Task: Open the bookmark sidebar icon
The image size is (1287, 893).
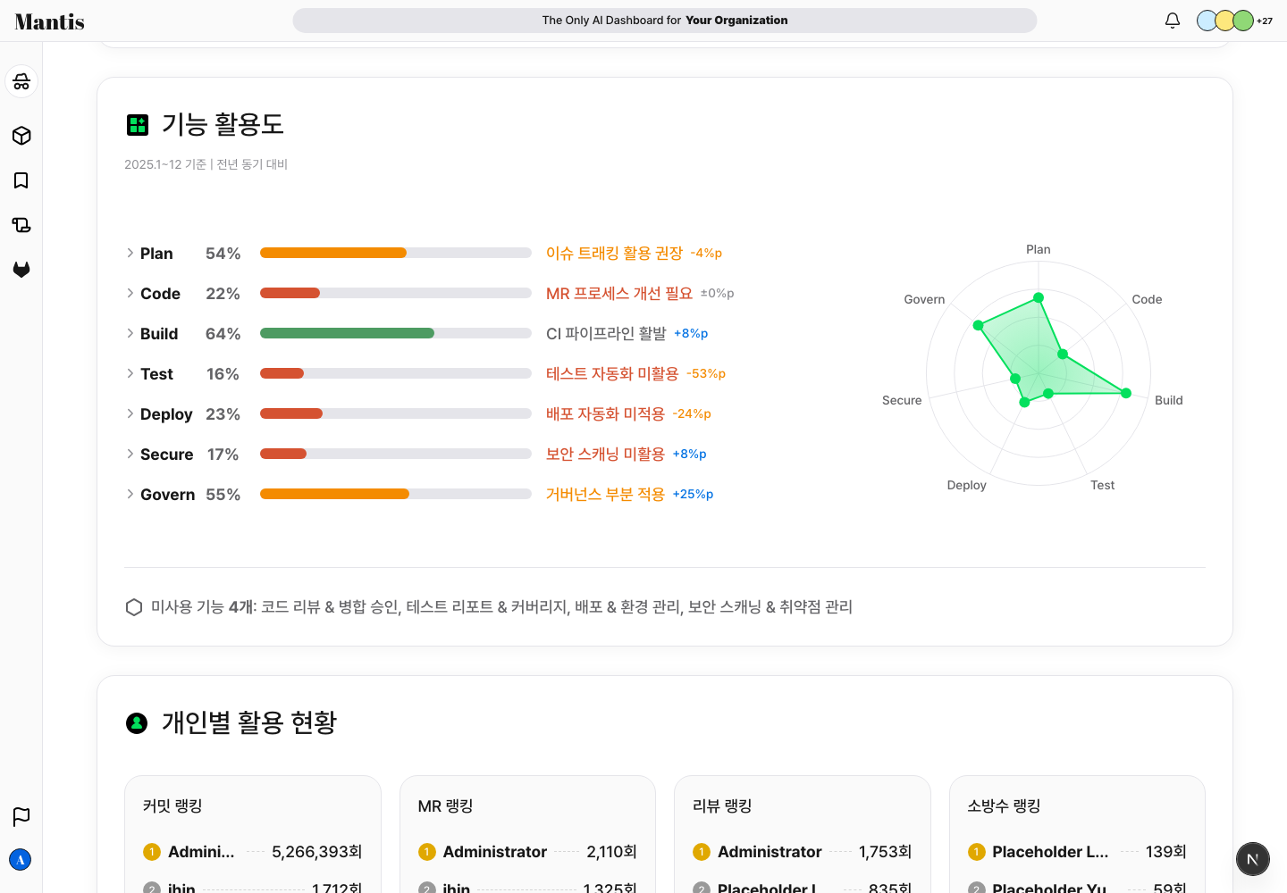Action: click(x=21, y=180)
